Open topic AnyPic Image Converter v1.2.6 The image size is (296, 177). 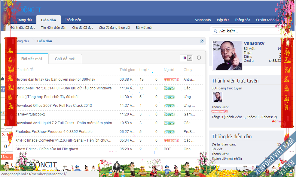tap(63, 140)
